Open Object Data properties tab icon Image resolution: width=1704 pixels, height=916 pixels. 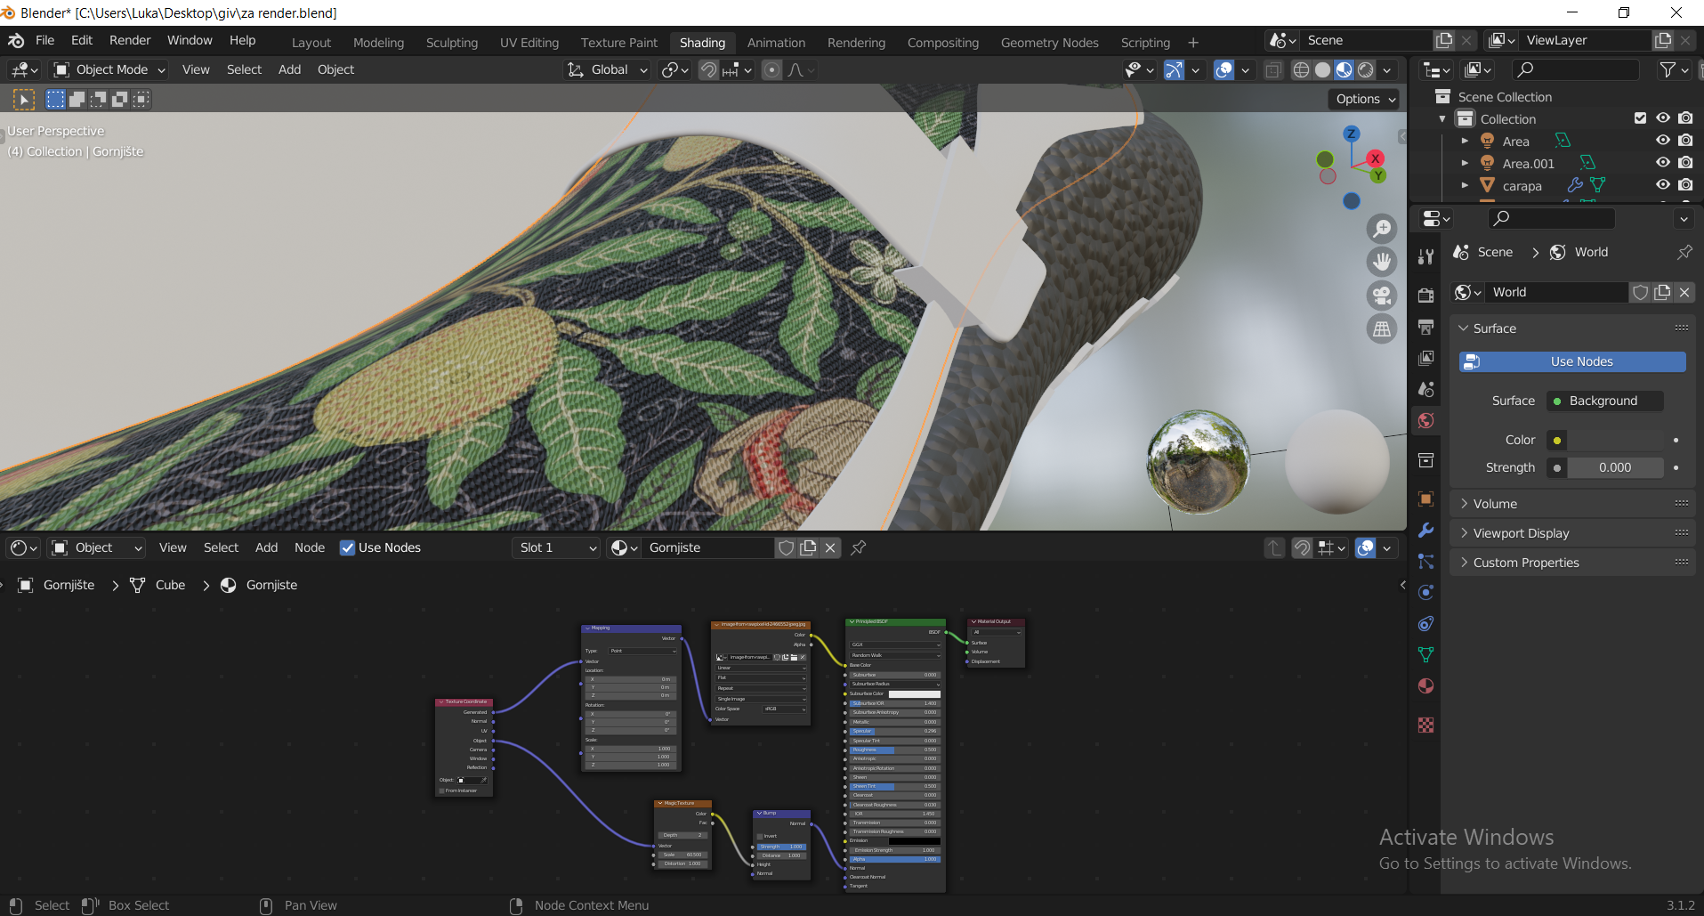pyautogui.click(x=1425, y=655)
